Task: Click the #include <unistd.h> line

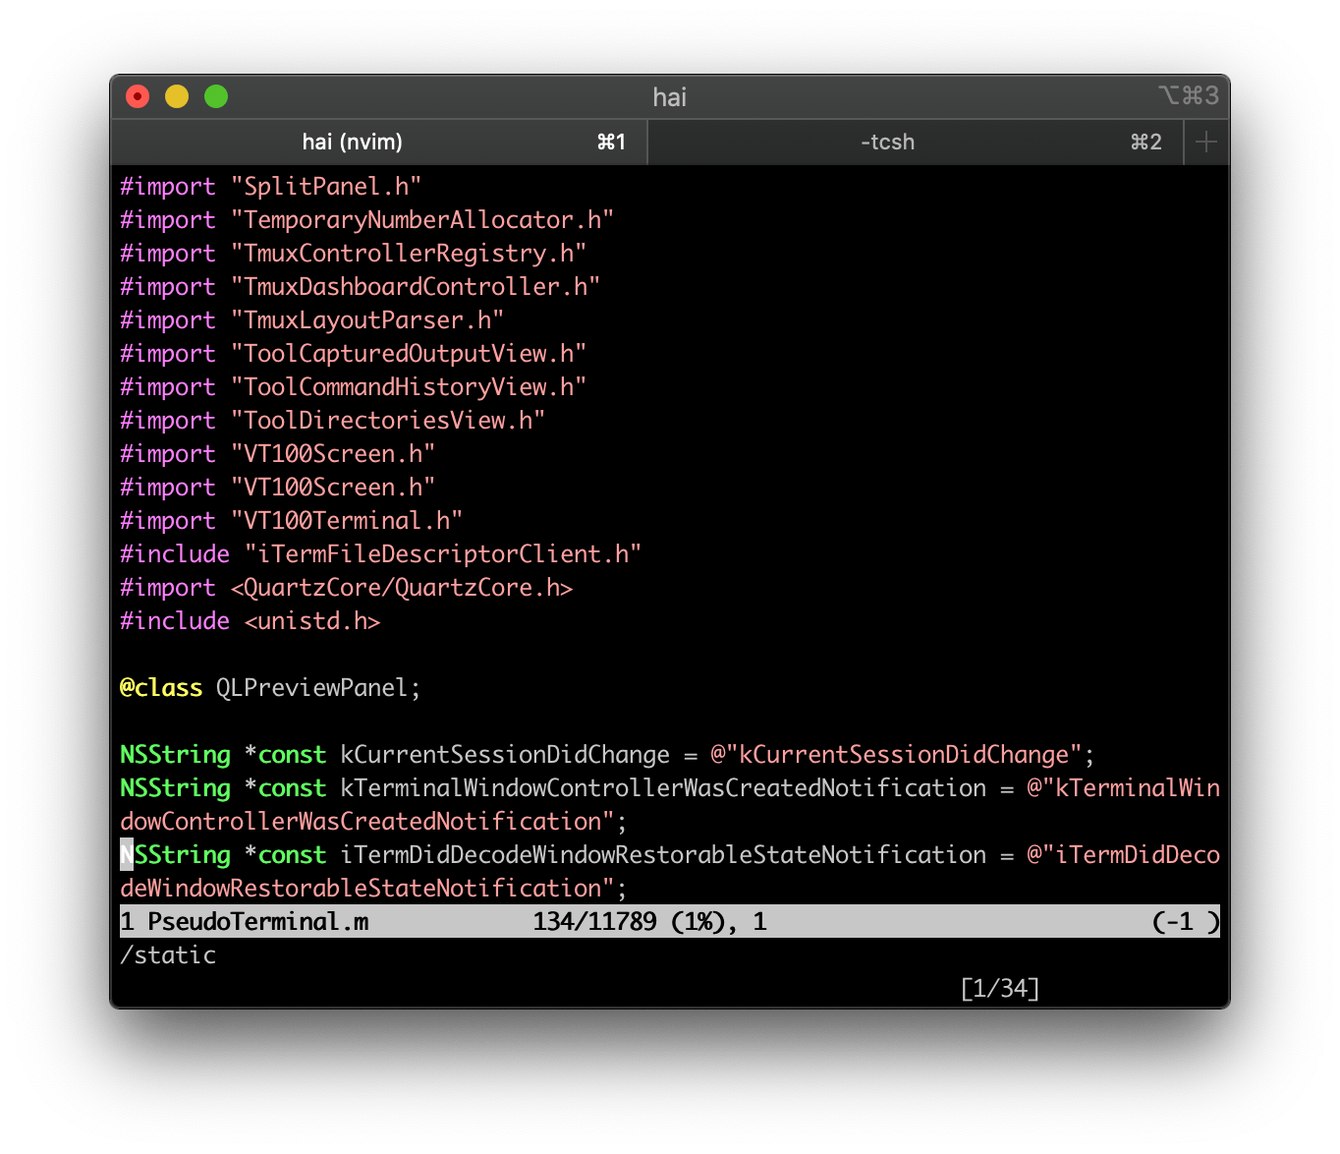Action: pos(251,620)
